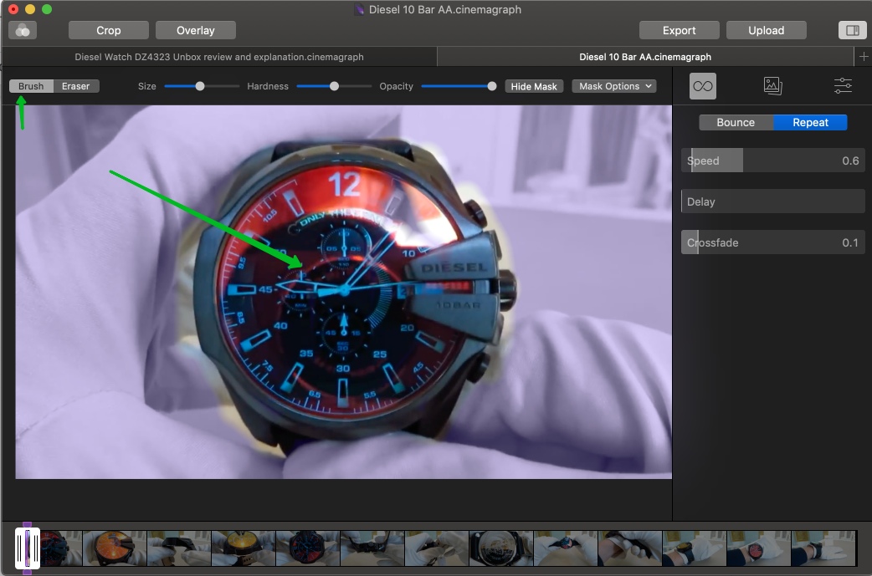Screen dimensions: 872x576
Task: Click the Overlay button
Action: [196, 31]
